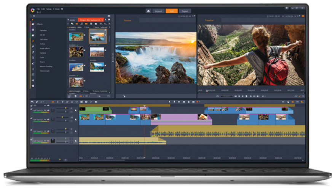Switch to the Export tab
The width and height of the screenshot is (335, 188).
point(185,11)
